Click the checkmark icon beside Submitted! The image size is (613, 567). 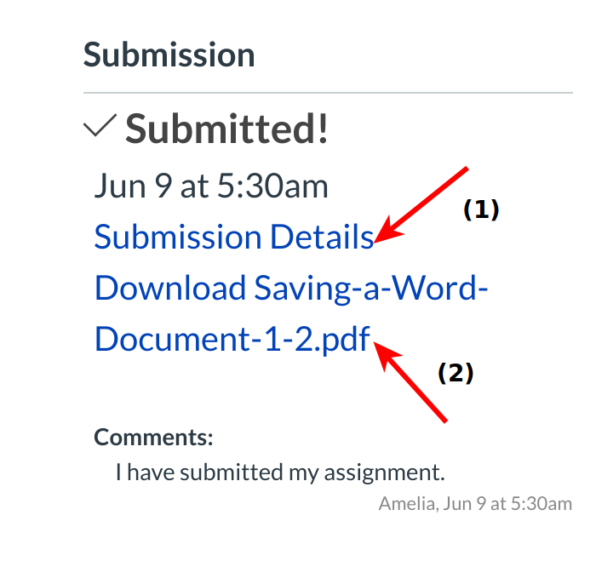[x=100, y=128]
